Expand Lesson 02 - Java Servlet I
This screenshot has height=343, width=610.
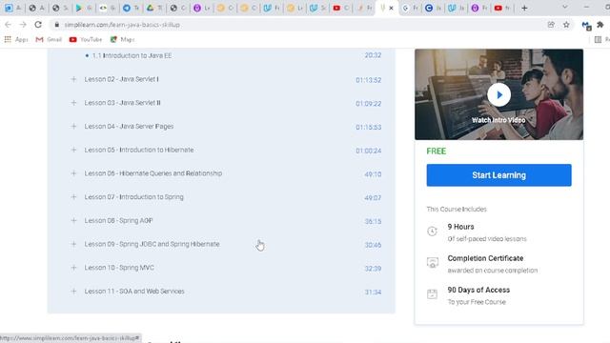[73, 79]
